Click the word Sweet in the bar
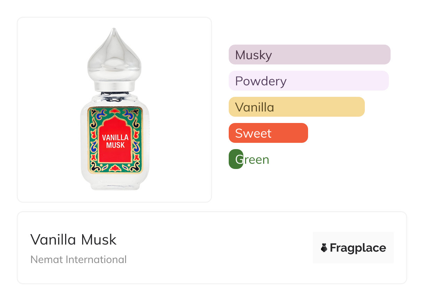This screenshot has height=301, width=424. coord(253,133)
